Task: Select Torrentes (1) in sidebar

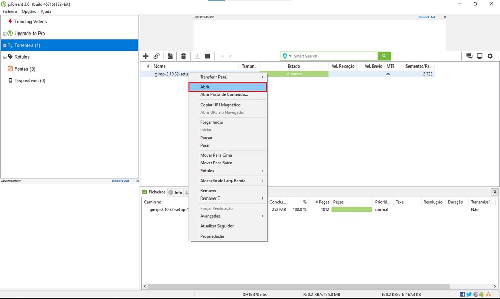Action: point(70,45)
